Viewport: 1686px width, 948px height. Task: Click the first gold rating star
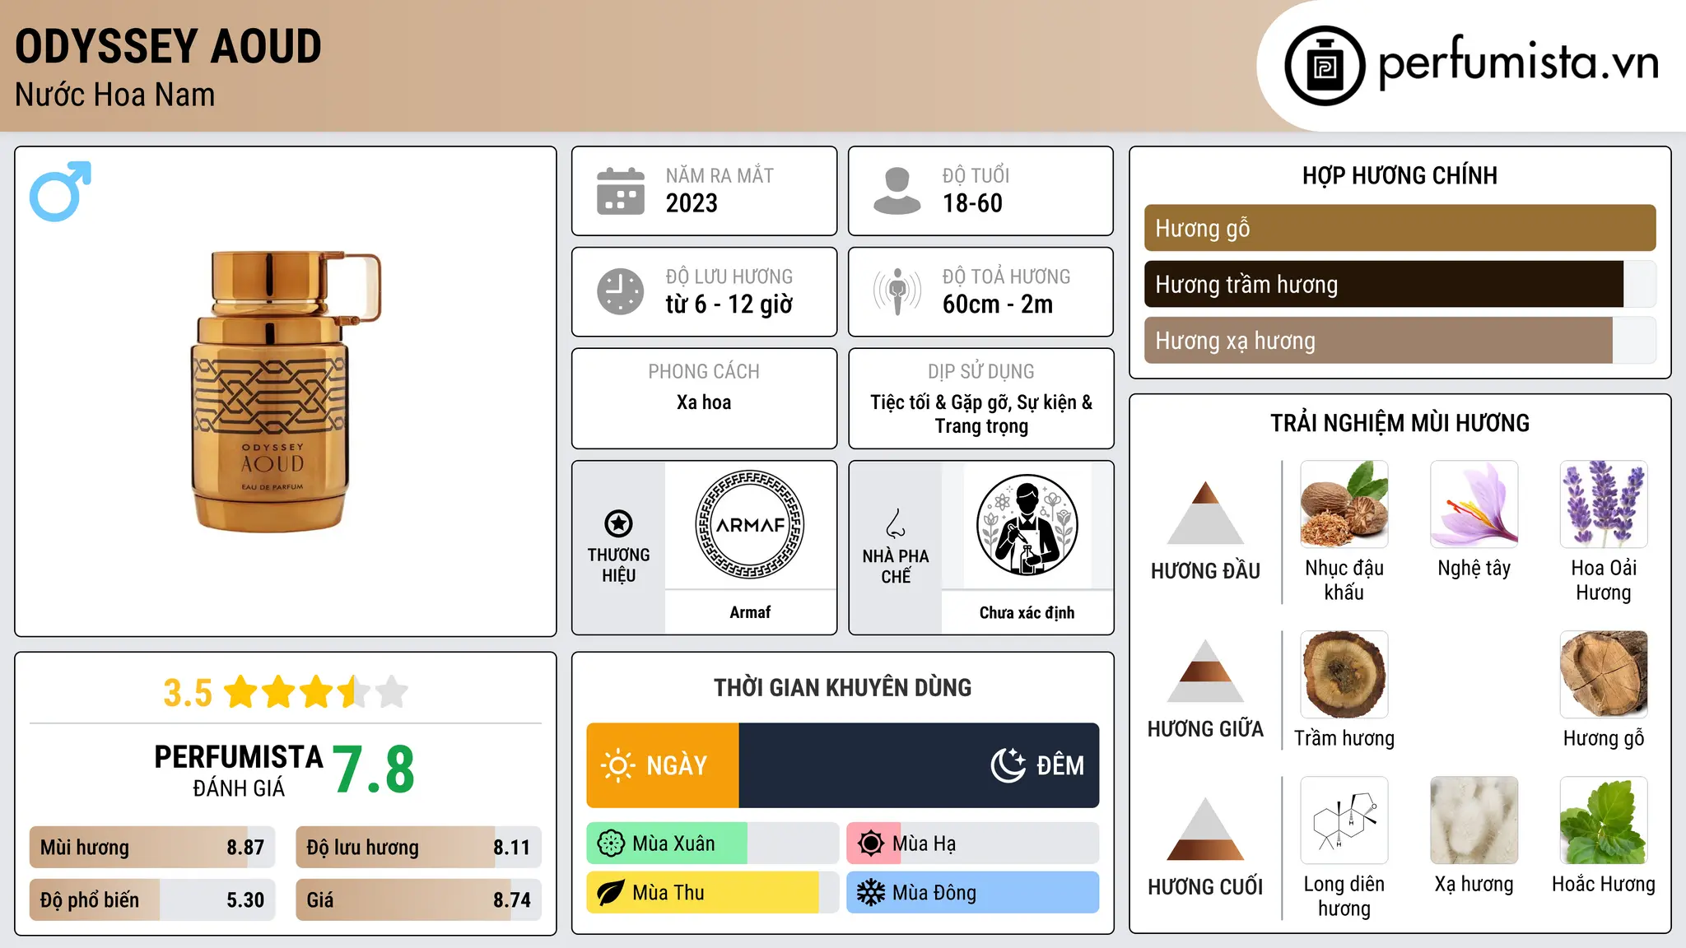241,692
